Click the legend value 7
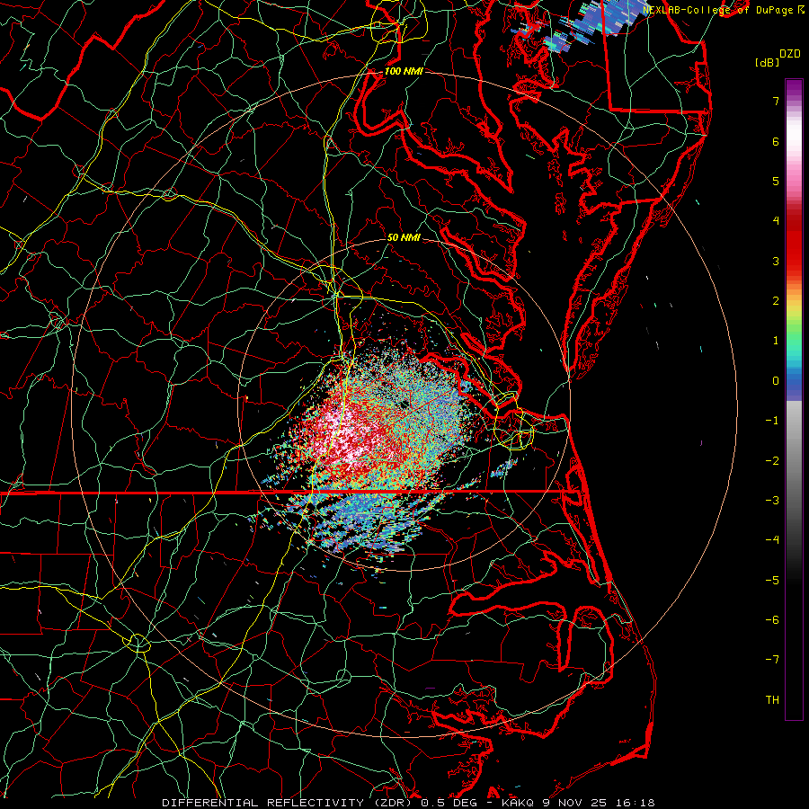Image resolution: width=809 pixels, height=809 pixels. point(776,101)
